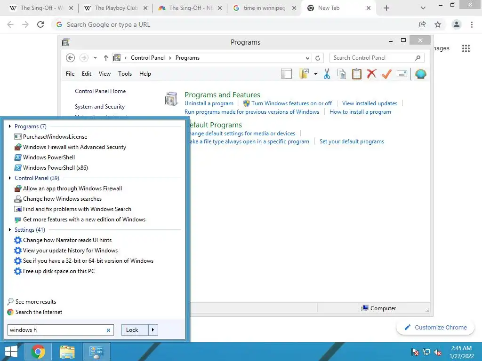Click the Programs and Features icon
The image size is (482, 361).
(x=171, y=99)
